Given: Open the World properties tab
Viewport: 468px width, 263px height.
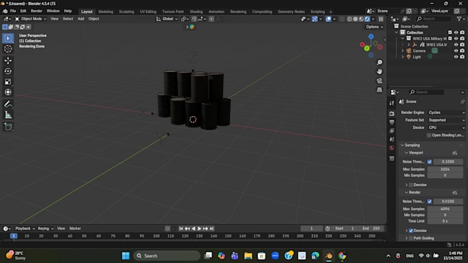Looking at the screenshot, I should pyautogui.click(x=392, y=148).
